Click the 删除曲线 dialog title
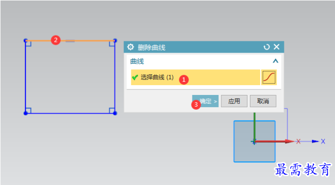 (152, 47)
